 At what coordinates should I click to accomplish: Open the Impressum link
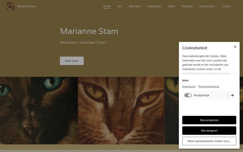pyautogui.click(x=189, y=86)
